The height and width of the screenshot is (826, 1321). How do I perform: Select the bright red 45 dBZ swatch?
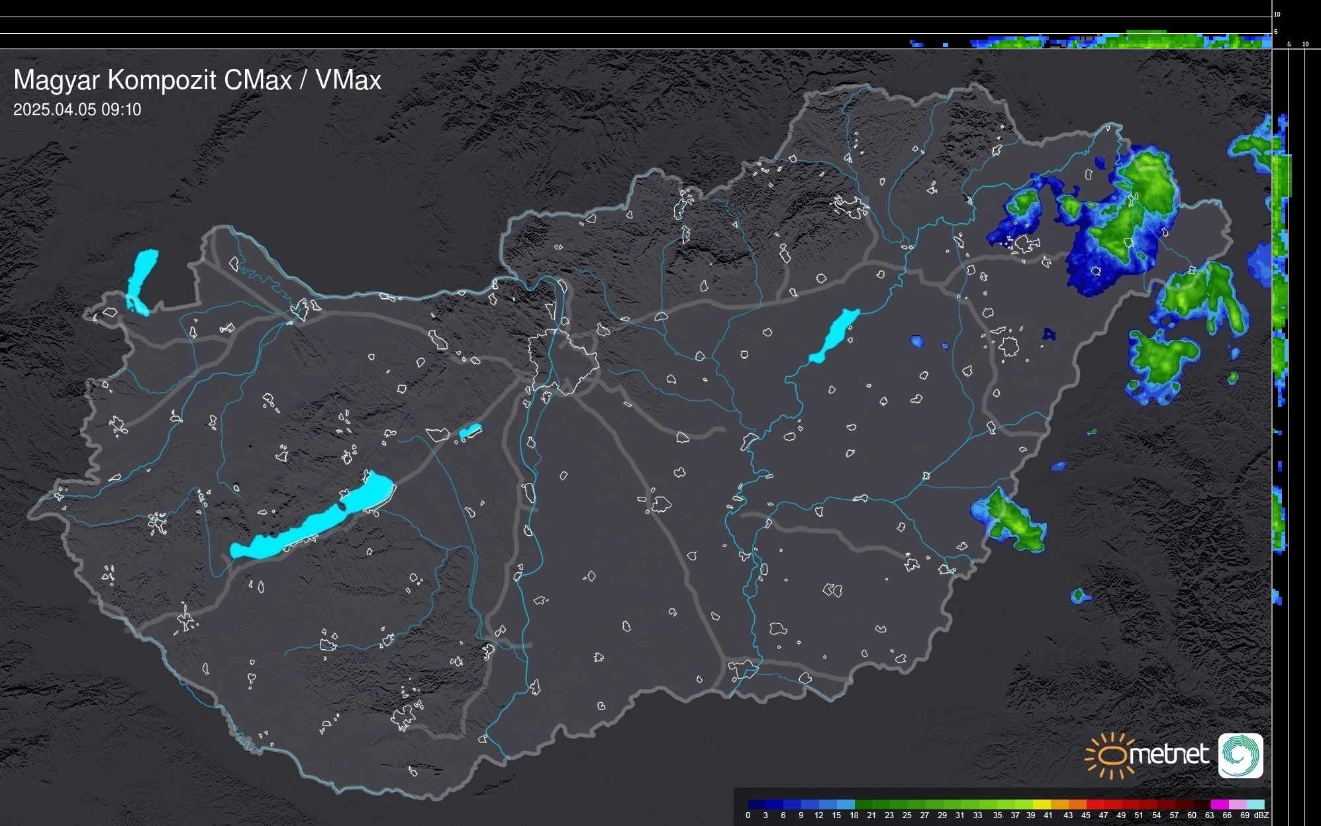point(1095,804)
